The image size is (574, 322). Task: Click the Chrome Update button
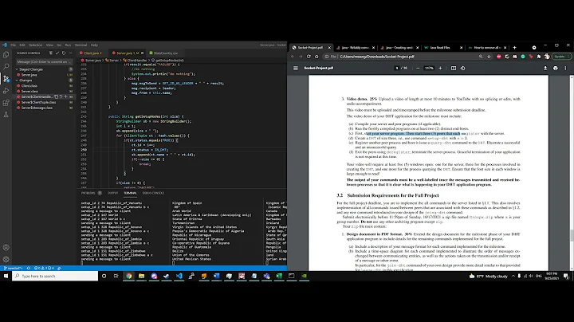coord(560,57)
